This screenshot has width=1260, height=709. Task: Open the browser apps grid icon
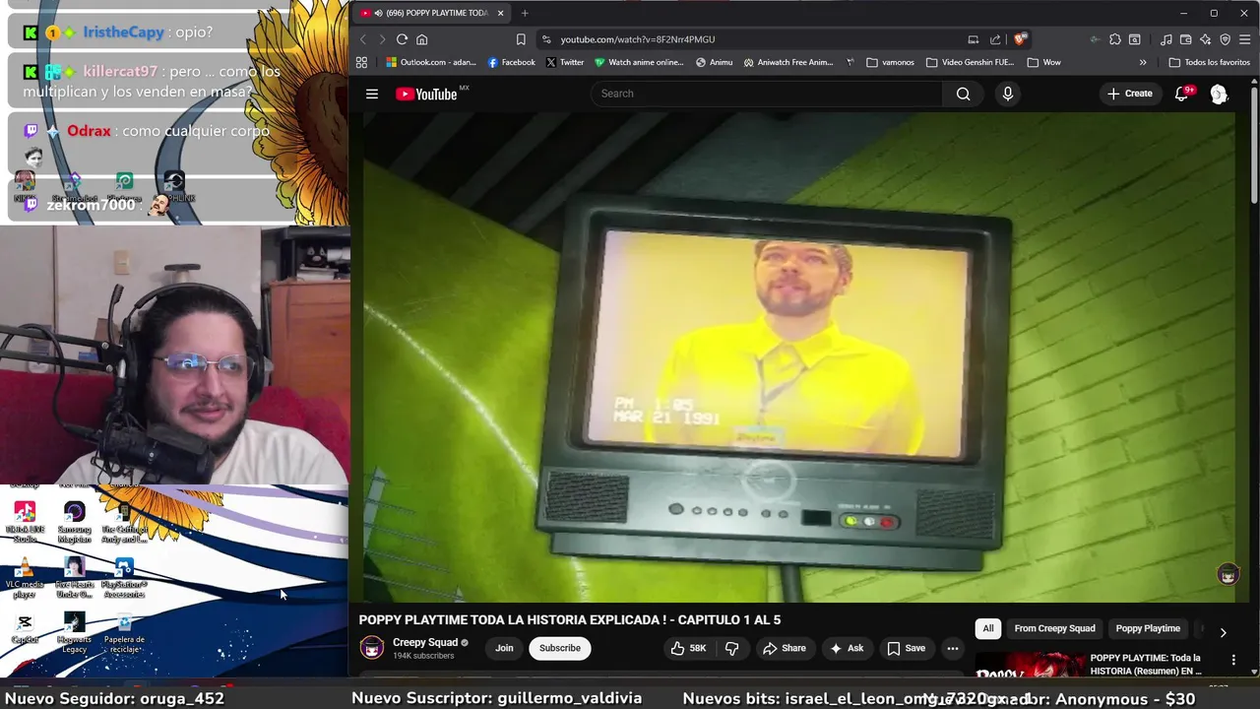pos(361,62)
